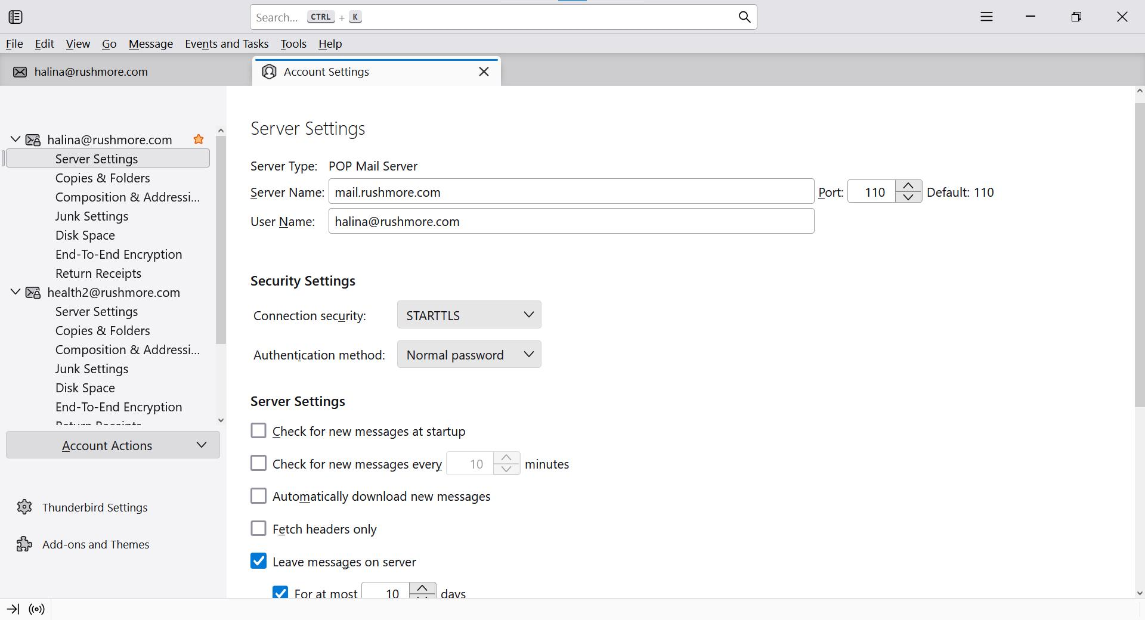
Task: Click the Thunderbird Settings gear icon
Action: (x=24, y=507)
